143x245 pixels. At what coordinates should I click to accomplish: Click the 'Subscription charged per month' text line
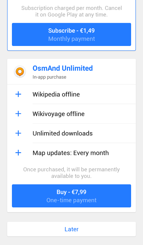tap(71, 8)
